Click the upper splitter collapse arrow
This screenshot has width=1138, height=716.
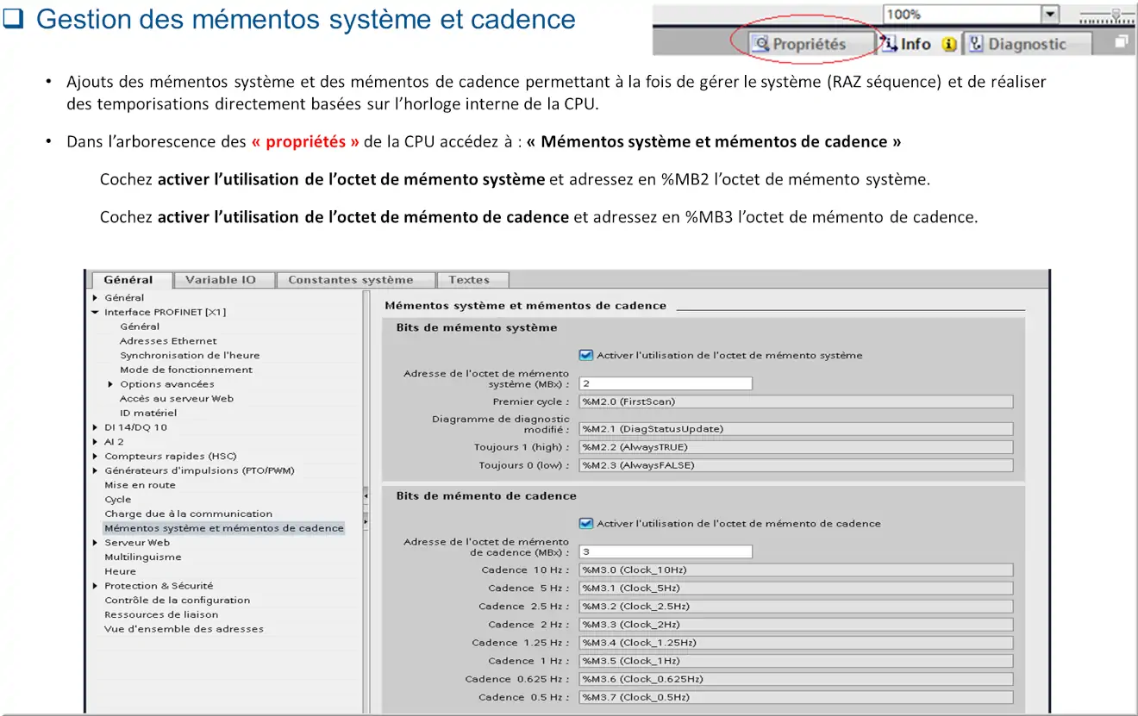click(366, 496)
